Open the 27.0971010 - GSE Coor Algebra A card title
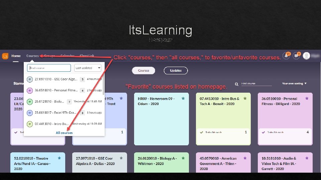Image resolution: width=321 pixels, height=180 pixels. (95, 161)
